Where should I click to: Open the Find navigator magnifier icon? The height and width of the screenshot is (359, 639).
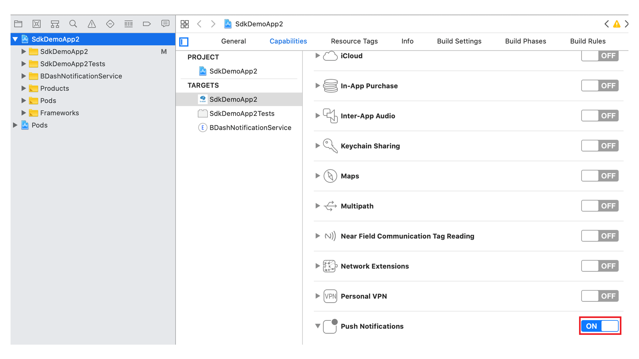click(x=73, y=24)
